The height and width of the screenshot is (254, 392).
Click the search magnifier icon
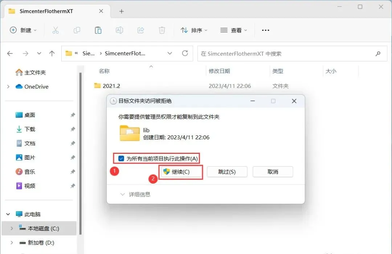[x=378, y=53]
